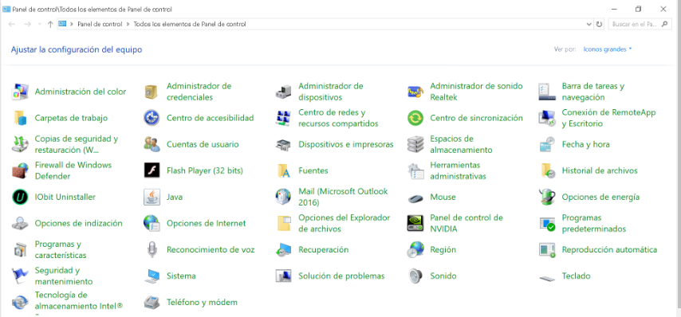Screen dimensions: 681x317
Task: Open the IObit Uninstaller icon
Action: (20, 197)
